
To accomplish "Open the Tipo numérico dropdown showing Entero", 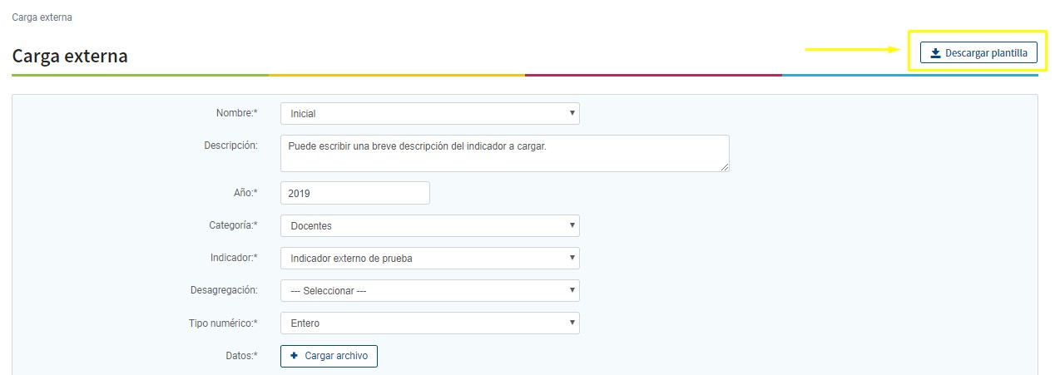I will coord(429,323).
